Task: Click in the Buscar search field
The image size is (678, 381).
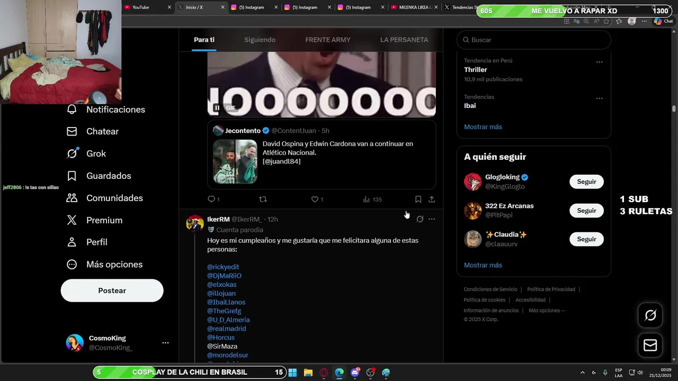Action: click(533, 40)
